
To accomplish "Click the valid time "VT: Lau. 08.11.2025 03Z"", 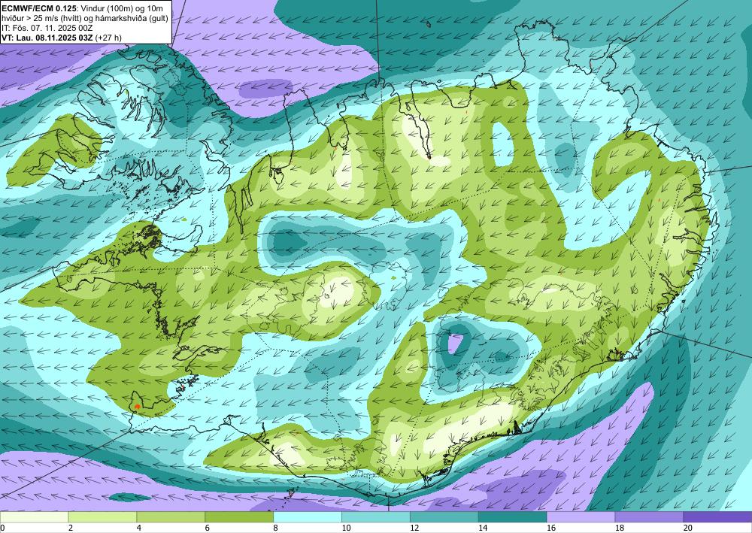I will [x=47, y=38].
